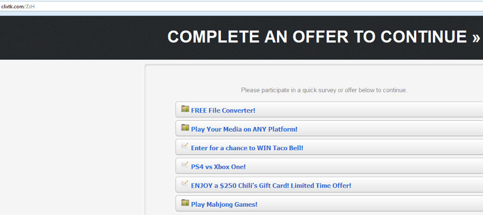483x215 pixels.
Task: Click empty space right of PS4 vs Xbox One!
Action: click(362, 166)
